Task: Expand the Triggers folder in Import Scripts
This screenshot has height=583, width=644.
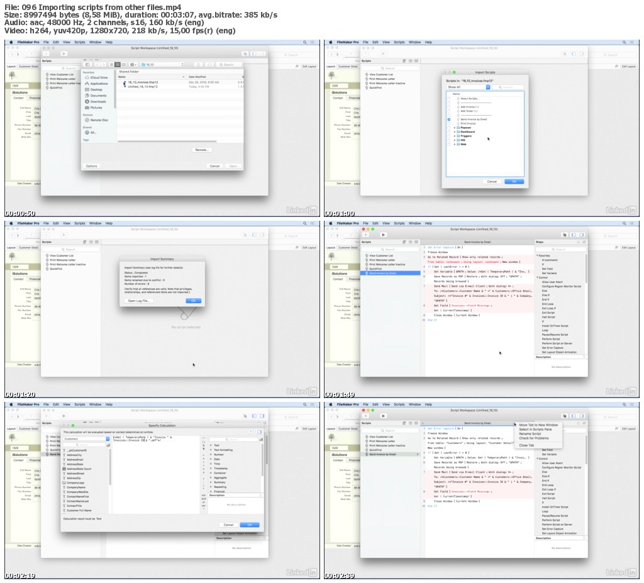Action: (x=454, y=136)
